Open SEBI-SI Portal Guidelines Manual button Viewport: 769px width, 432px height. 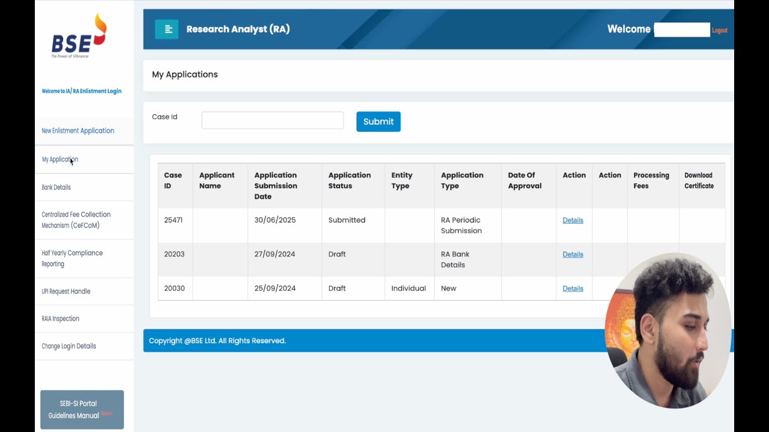(82, 410)
